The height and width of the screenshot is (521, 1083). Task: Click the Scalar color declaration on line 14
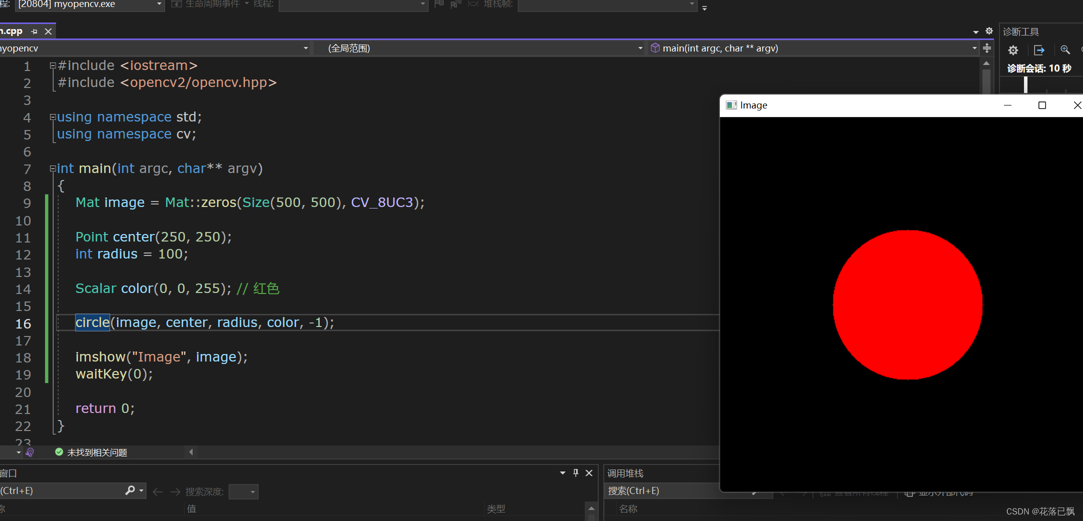[x=153, y=288]
